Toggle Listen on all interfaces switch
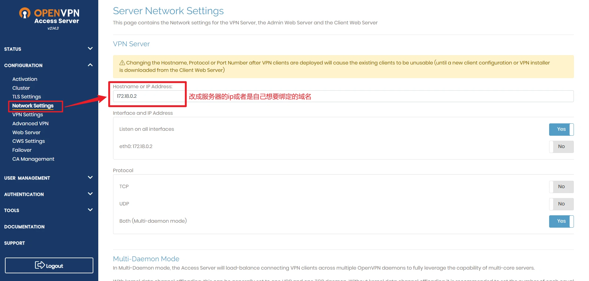 pos(561,130)
